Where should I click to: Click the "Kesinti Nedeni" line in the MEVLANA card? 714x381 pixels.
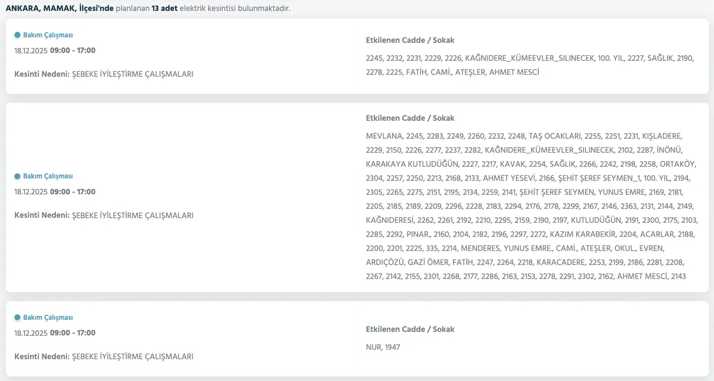[x=104, y=216]
